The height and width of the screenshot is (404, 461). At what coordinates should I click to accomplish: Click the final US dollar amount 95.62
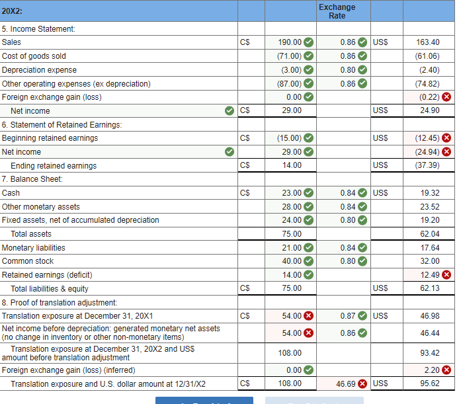tap(429, 384)
